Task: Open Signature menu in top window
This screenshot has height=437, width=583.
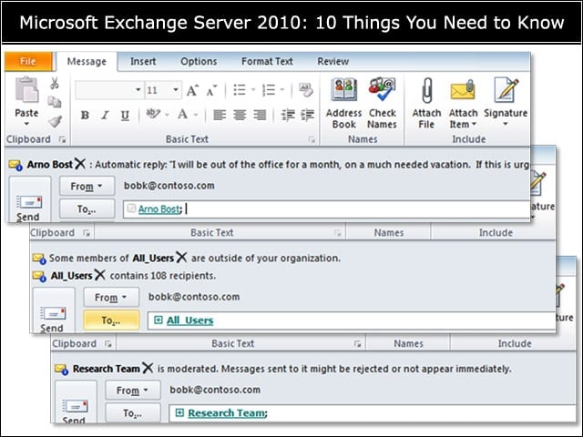Action: click(x=506, y=102)
